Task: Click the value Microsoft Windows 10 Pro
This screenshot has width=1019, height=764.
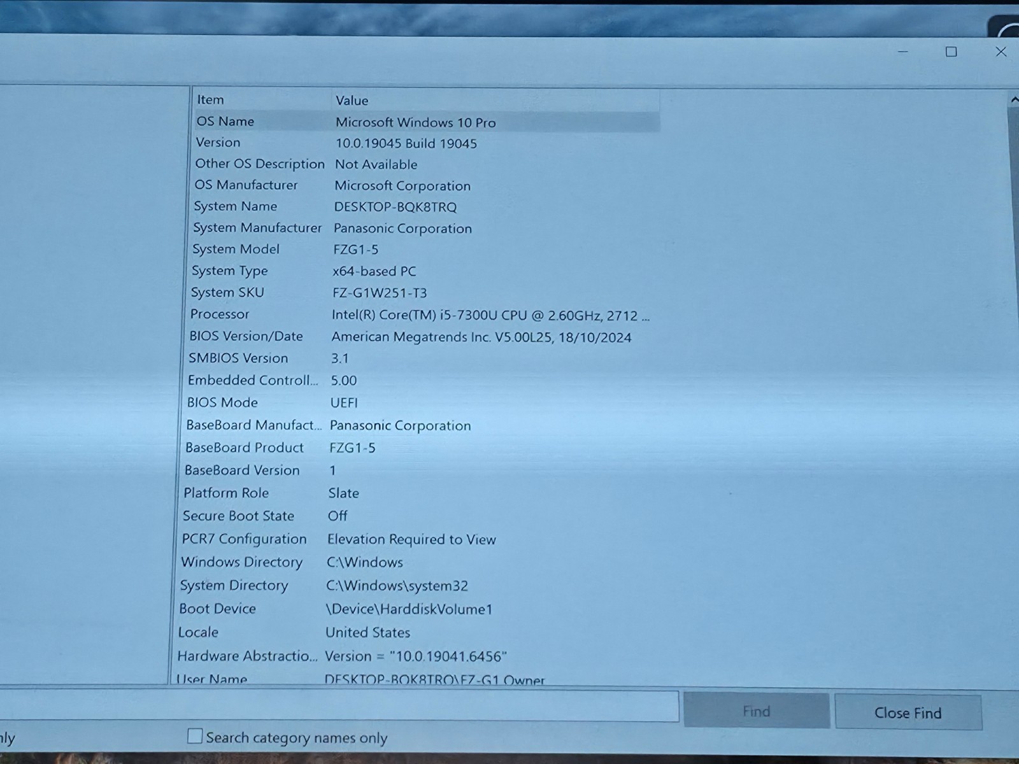Action: tap(416, 122)
